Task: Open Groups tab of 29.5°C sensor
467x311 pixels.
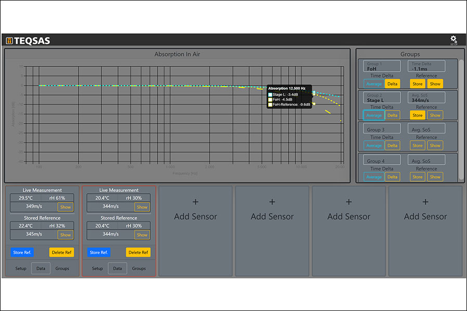Action: coord(62,268)
